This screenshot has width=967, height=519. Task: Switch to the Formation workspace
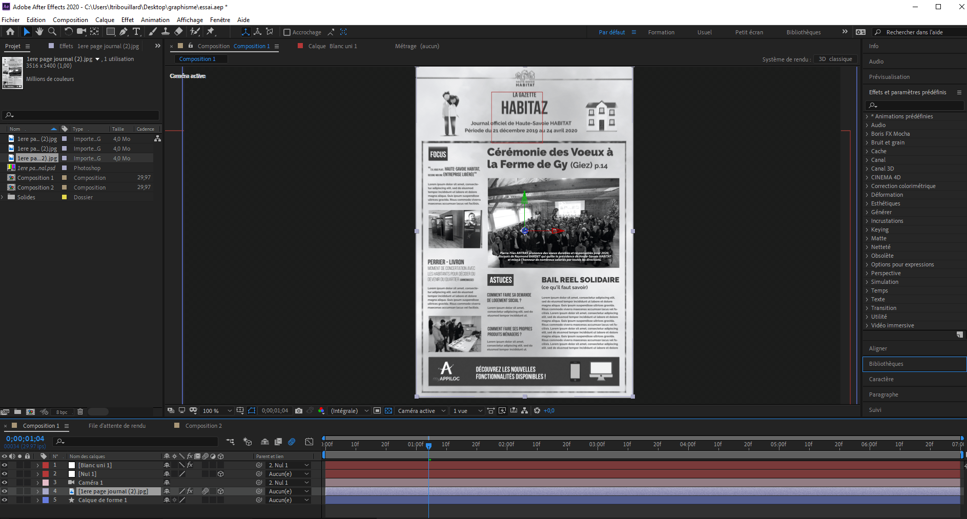pos(661,32)
